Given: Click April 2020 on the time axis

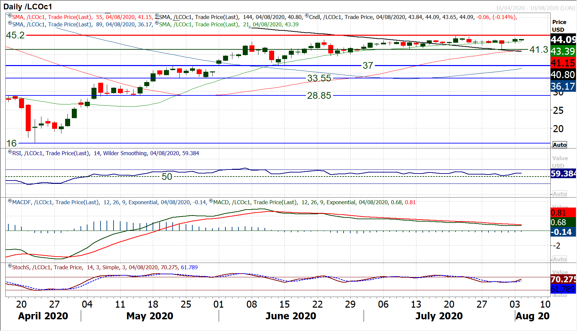Looking at the screenshot, I should pyautogui.click(x=43, y=316).
